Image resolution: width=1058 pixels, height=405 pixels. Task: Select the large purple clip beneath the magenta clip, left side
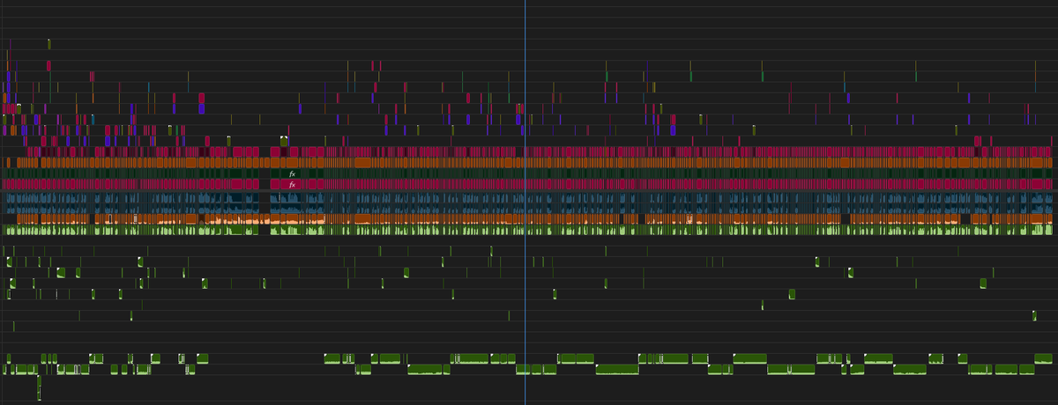(x=202, y=108)
